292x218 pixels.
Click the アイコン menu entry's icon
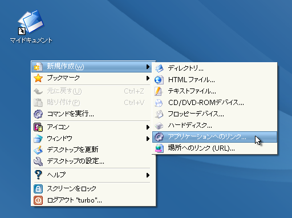tap(38, 127)
